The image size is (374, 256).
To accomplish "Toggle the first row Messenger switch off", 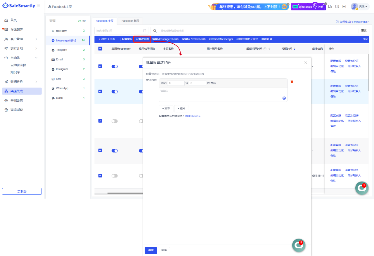I will 115,67.
